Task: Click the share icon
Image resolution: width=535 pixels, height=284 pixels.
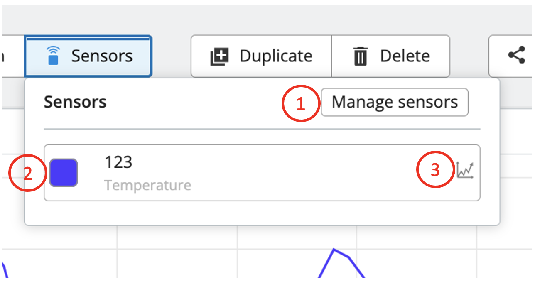Action: click(x=516, y=55)
